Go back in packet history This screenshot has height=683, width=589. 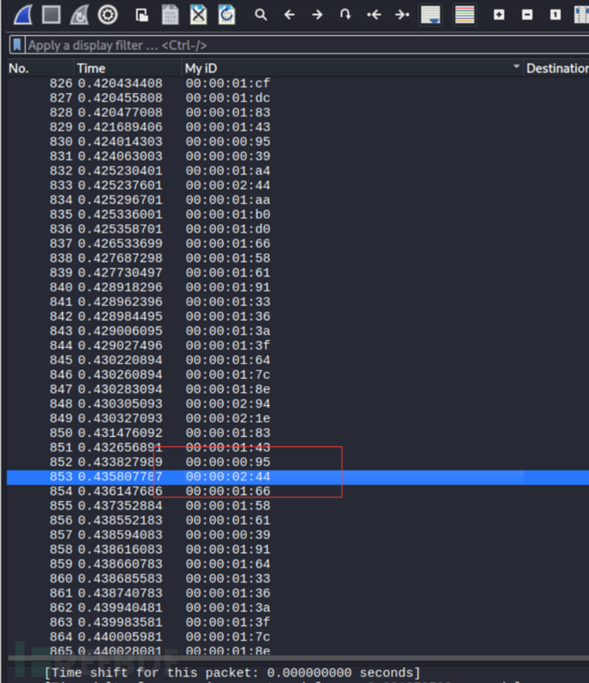pyautogui.click(x=289, y=15)
